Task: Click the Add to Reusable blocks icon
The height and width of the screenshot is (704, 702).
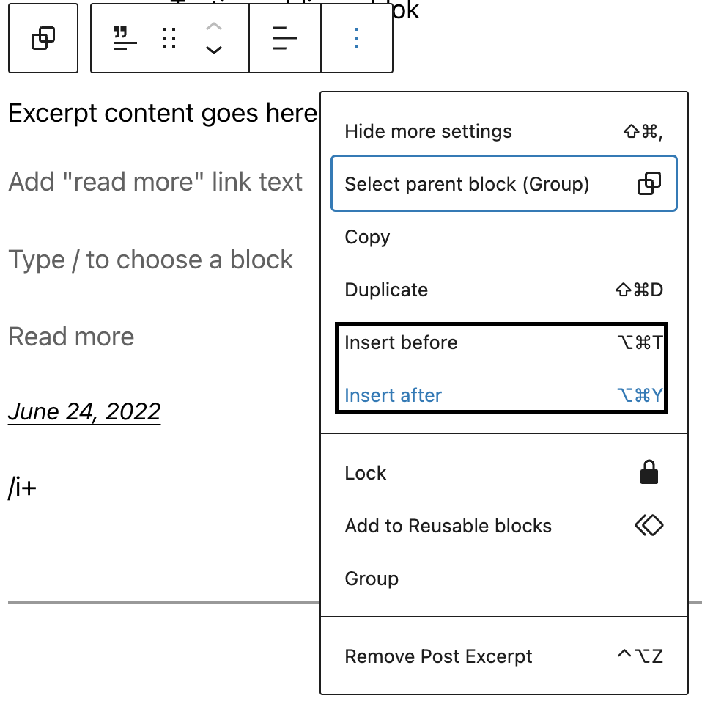Action: click(648, 525)
